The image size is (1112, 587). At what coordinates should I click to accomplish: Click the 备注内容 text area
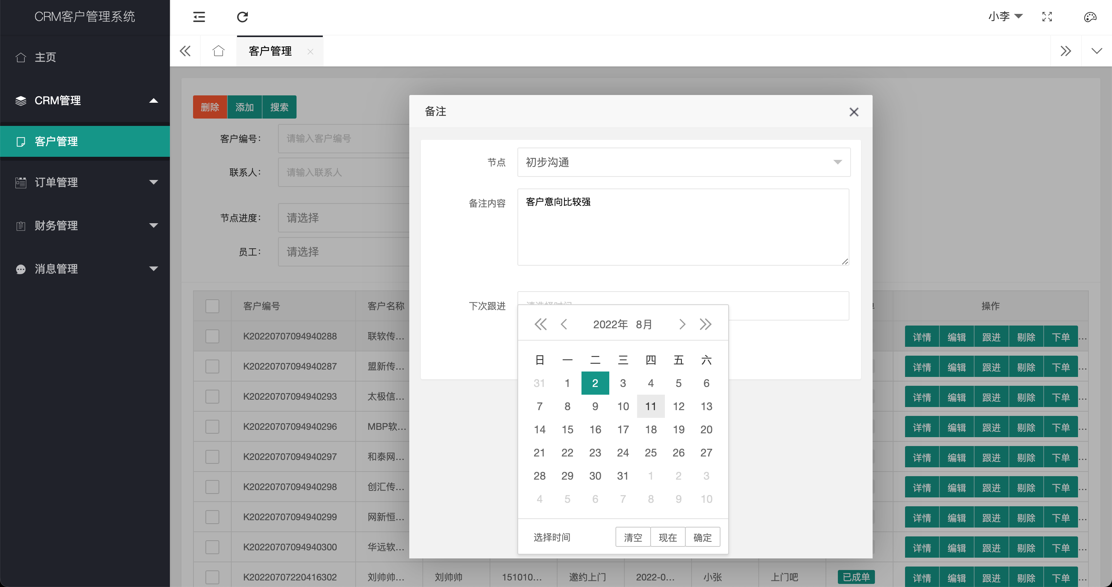683,227
